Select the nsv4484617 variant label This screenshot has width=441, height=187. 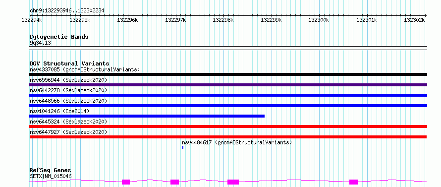(x=237, y=142)
